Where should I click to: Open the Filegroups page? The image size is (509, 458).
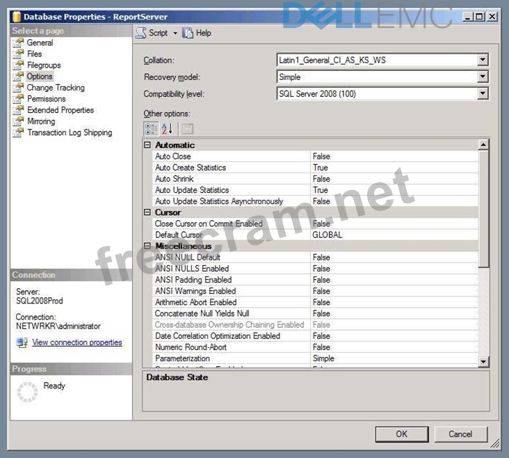pyautogui.click(x=44, y=65)
